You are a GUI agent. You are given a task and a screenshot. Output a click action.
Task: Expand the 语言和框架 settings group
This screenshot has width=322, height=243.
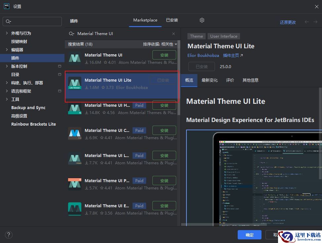tap(7, 91)
